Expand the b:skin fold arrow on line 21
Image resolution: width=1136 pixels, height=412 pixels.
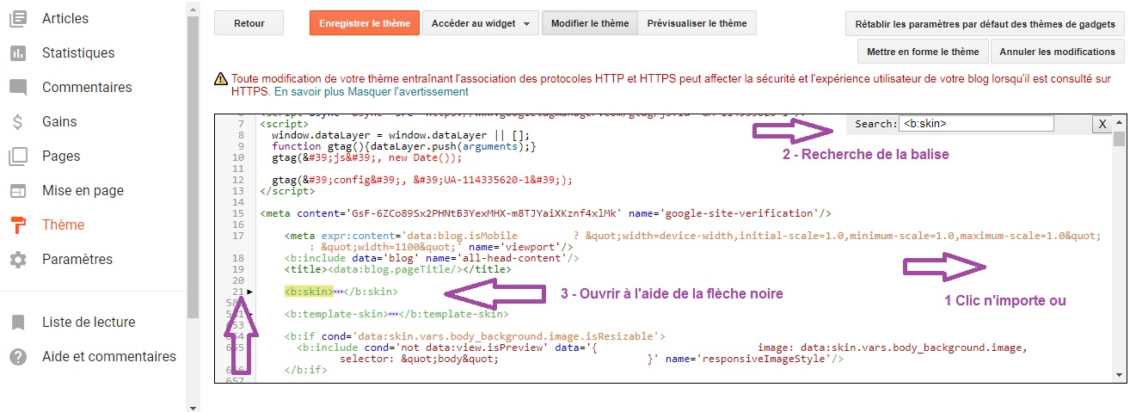click(250, 292)
